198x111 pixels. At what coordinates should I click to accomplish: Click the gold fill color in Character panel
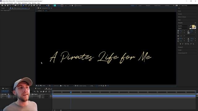tap(193, 26)
